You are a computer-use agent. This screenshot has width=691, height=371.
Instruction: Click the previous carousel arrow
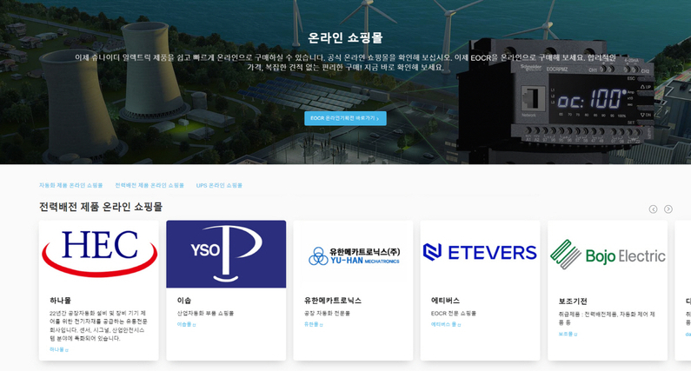point(653,209)
